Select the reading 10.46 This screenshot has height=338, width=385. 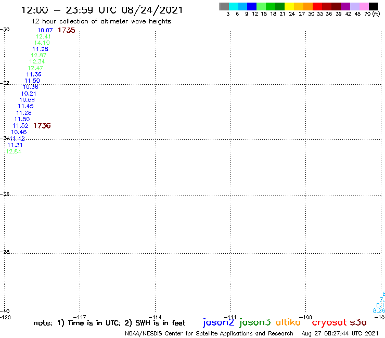(x=19, y=132)
